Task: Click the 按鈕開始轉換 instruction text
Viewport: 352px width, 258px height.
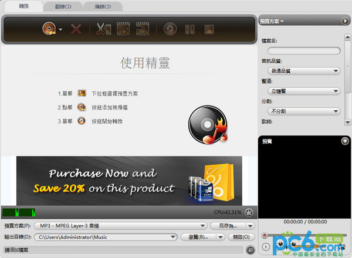Action: [107, 121]
